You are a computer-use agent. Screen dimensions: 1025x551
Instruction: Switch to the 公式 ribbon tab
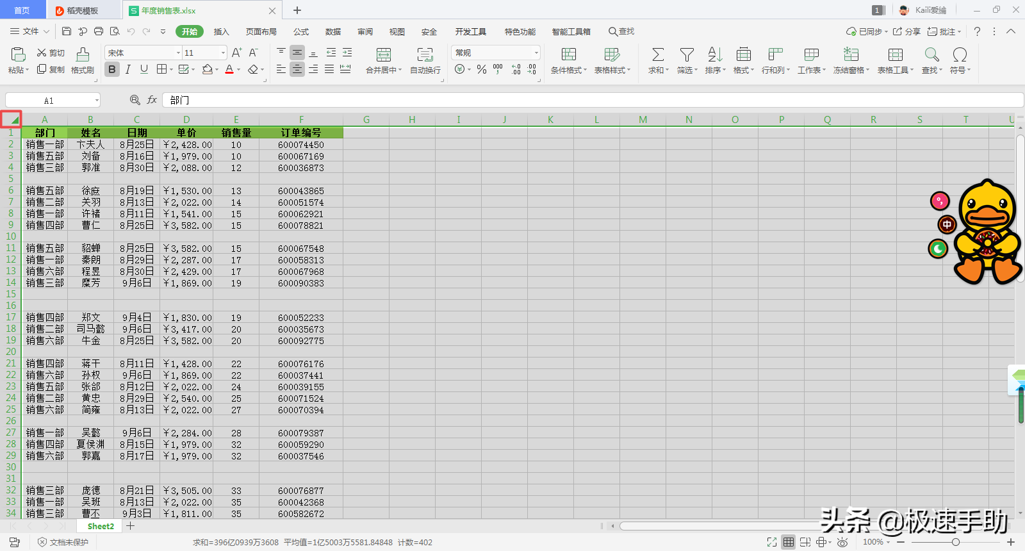pos(301,31)
